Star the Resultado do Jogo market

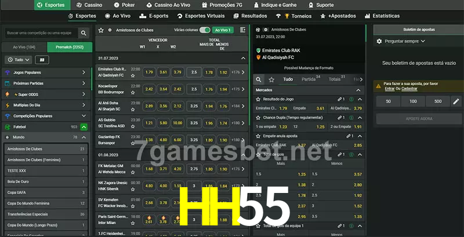pyautogui.click(x=258, y=100)
